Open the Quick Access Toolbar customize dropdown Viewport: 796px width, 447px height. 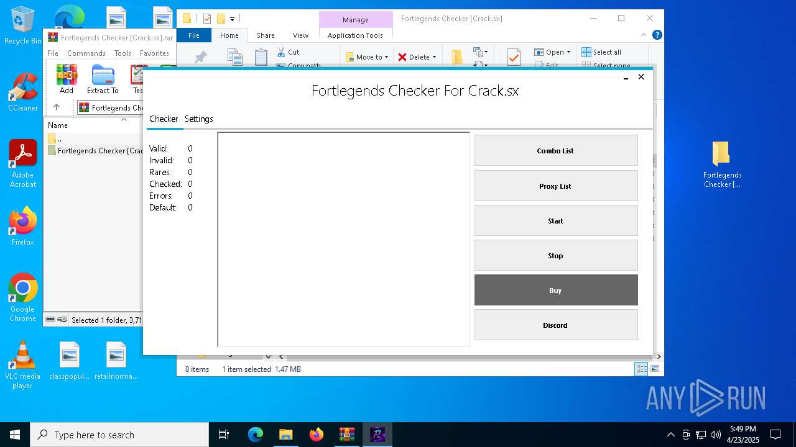233,19
